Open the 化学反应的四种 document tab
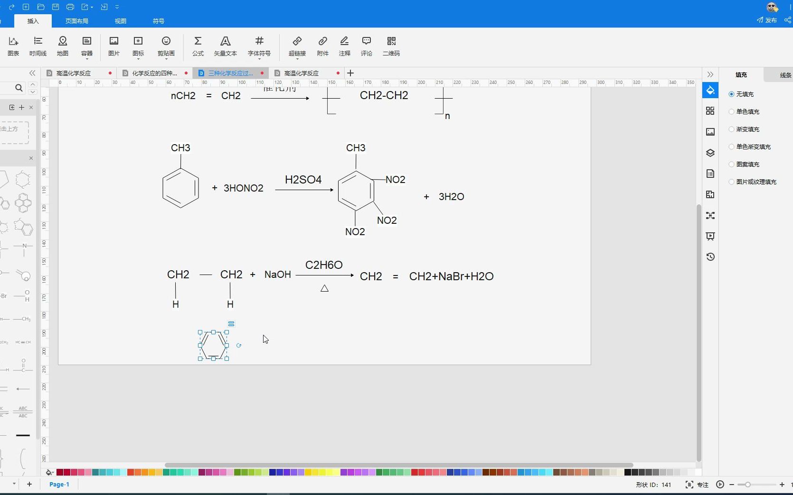 pyautogui.click(x=154, y=73)
